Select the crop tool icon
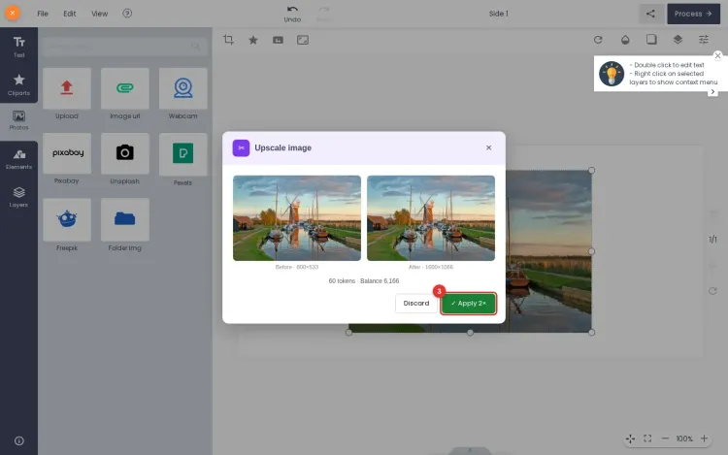The height and width of the screenshot is (455, 728). point(228,40)
